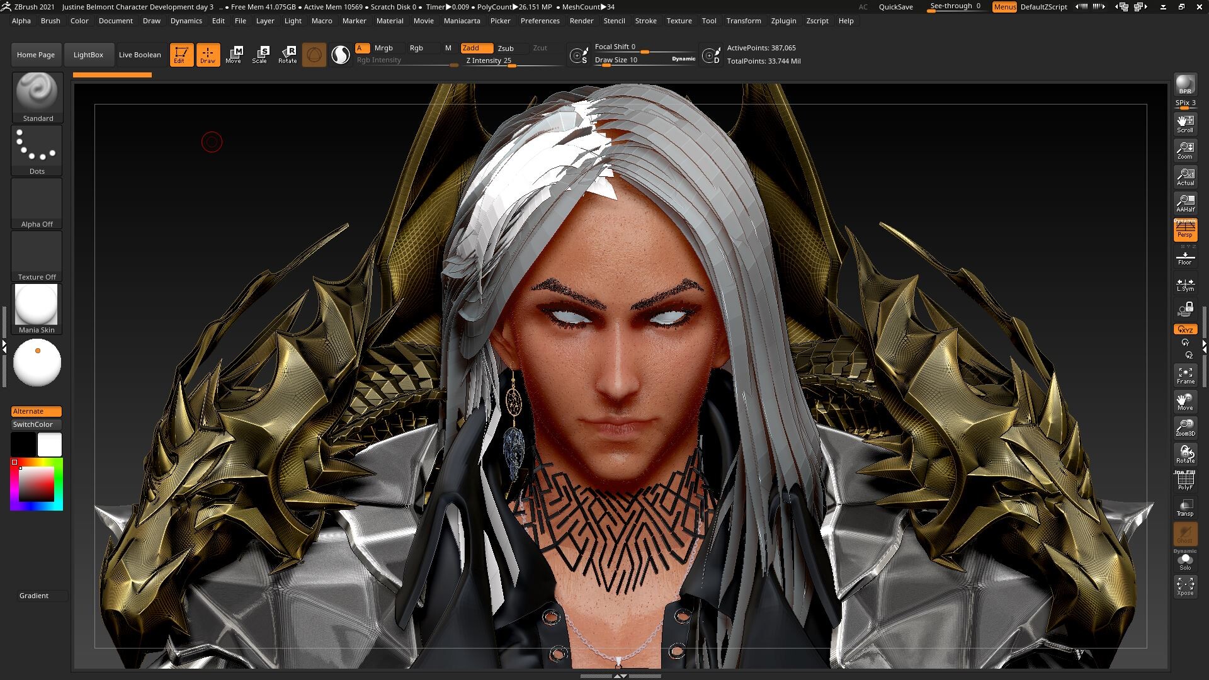The image size is (1209, 680).
Task: Toggle Transp transparency mode
Action: point(1185,507)
